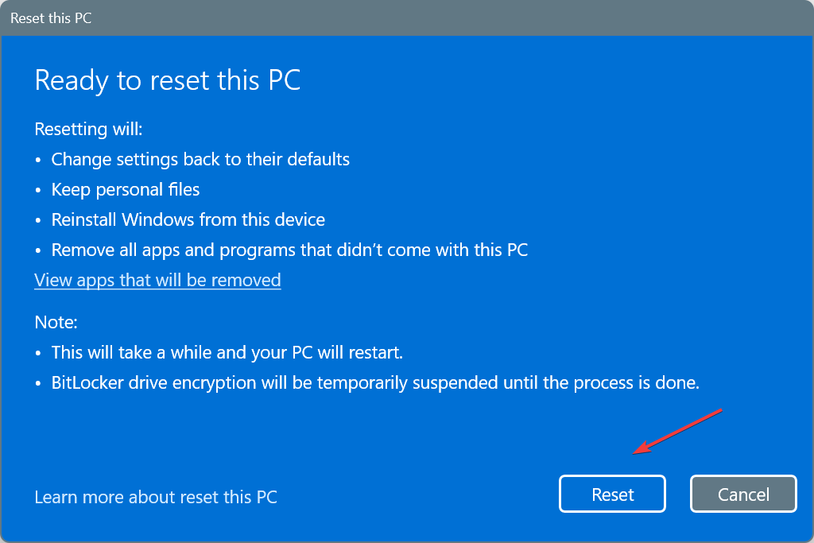Click the bullet dot beside Reinstall Windows
814x543 pixels.
pos(38,221)
